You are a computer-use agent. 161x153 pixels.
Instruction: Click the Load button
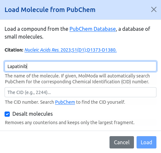pos(146,142)
